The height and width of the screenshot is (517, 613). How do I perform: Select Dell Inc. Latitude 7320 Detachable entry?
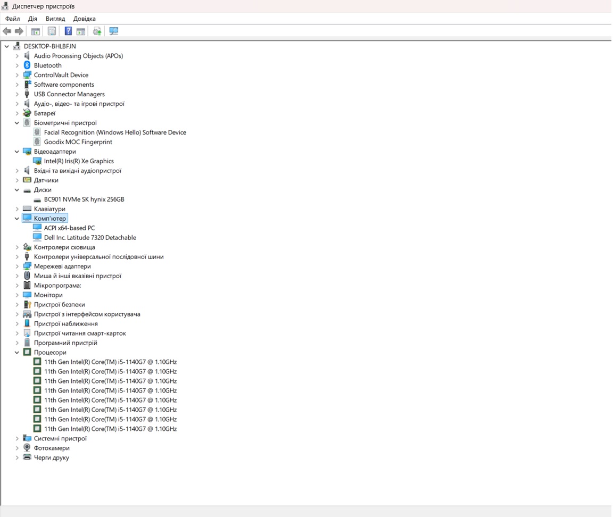[90, 238]
